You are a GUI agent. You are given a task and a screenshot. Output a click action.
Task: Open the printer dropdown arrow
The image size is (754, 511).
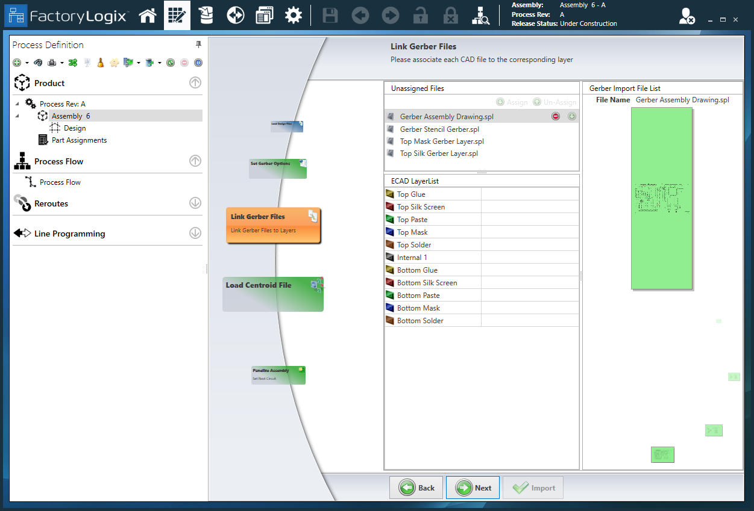[62, 63]
